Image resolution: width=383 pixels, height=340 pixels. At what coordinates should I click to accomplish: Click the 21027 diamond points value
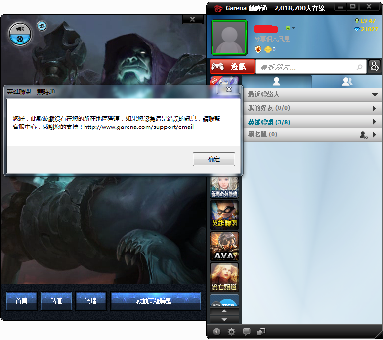pyautogui.click(x=369, y=29)
